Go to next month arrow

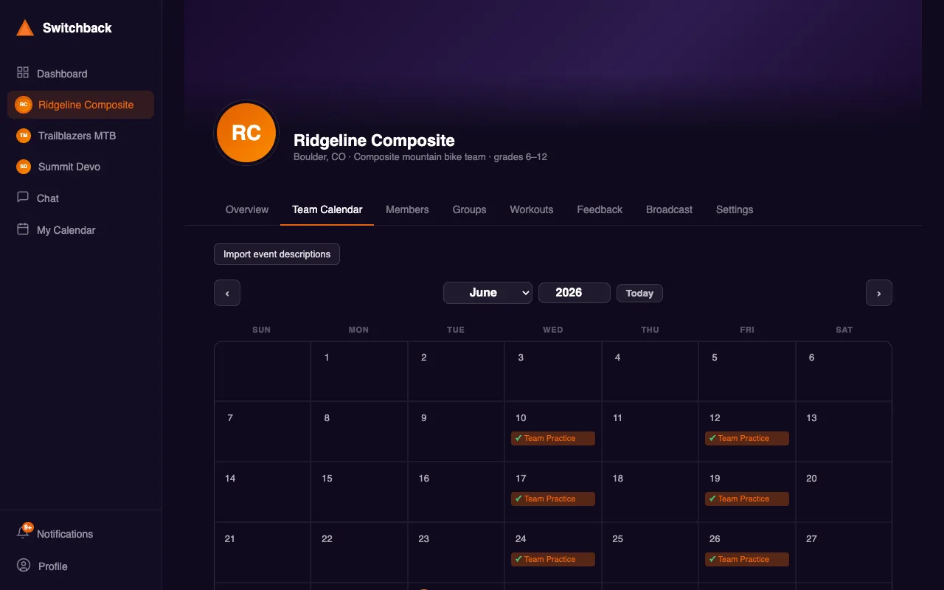coord(879,293)
